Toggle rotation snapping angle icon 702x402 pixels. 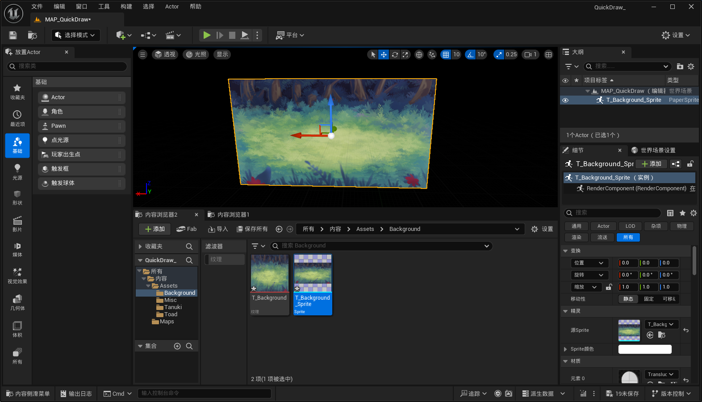click(470, 54)
